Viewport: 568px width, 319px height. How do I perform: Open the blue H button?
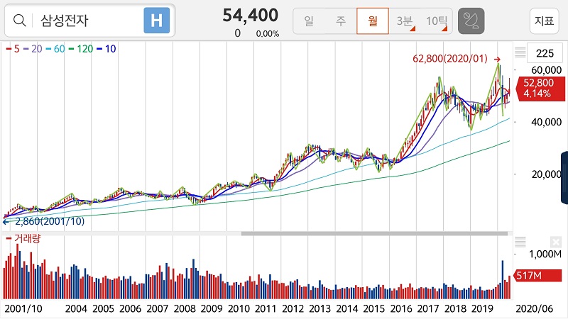pyautogui.click(x=156, y=21)
